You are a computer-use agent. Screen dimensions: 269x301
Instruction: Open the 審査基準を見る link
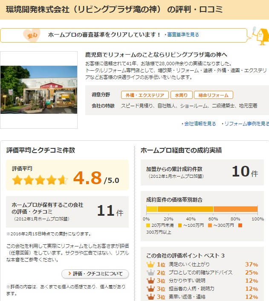pos(183,35)
